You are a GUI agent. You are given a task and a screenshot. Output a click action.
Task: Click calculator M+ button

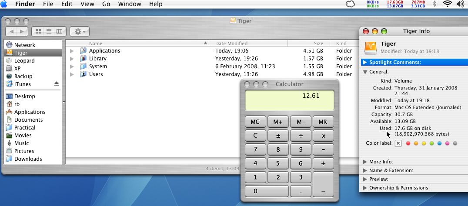pos(278,122)
